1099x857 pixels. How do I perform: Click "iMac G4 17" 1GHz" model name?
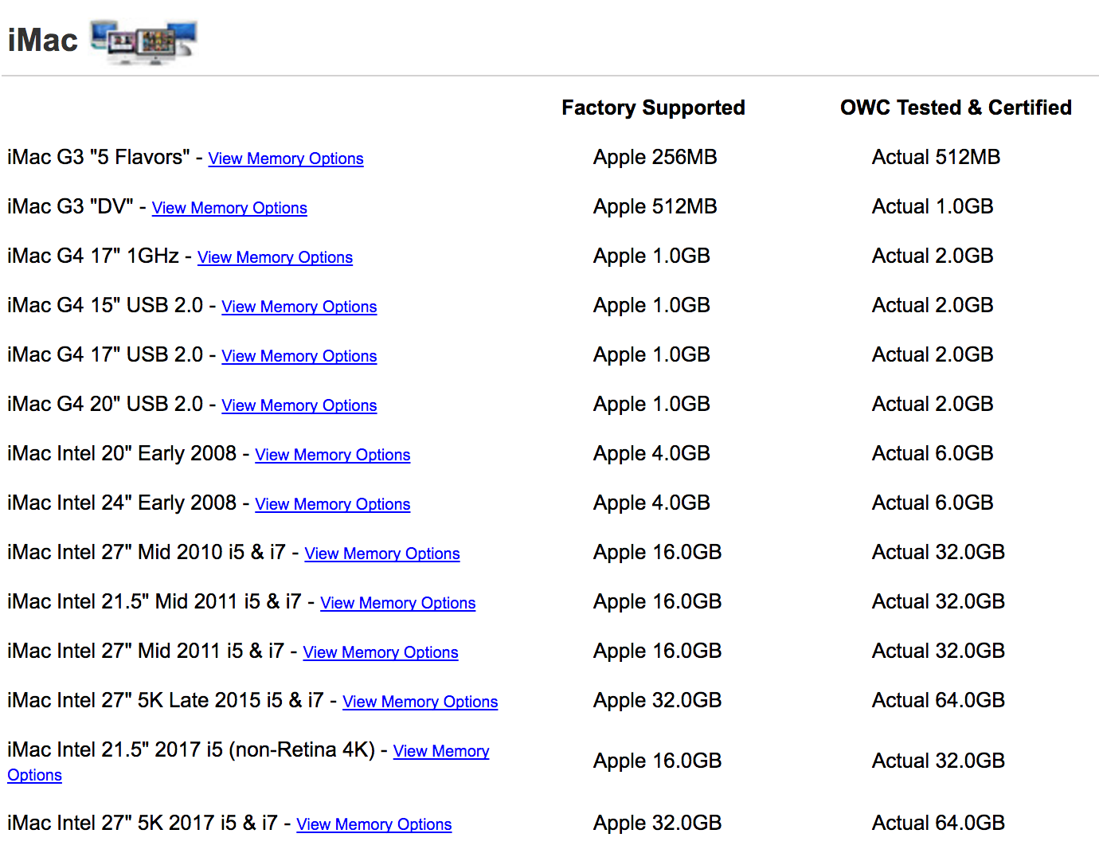point(93,256)
